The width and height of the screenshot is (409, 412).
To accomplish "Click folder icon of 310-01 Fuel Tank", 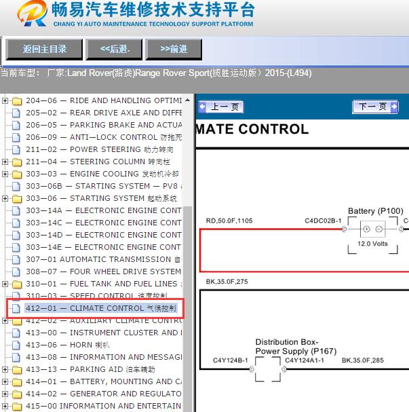I will (x=17, y=284).
